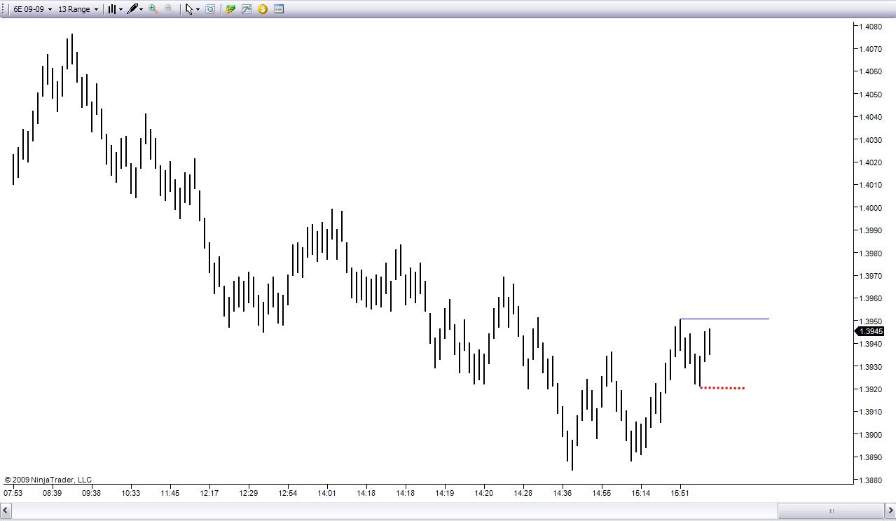Screen dimensions: 896x521
Task: Click the zoom out magnifier icon
Action: (x=169, y=9)
